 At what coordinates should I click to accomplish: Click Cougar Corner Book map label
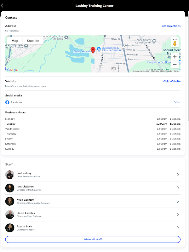coord(159,62)
